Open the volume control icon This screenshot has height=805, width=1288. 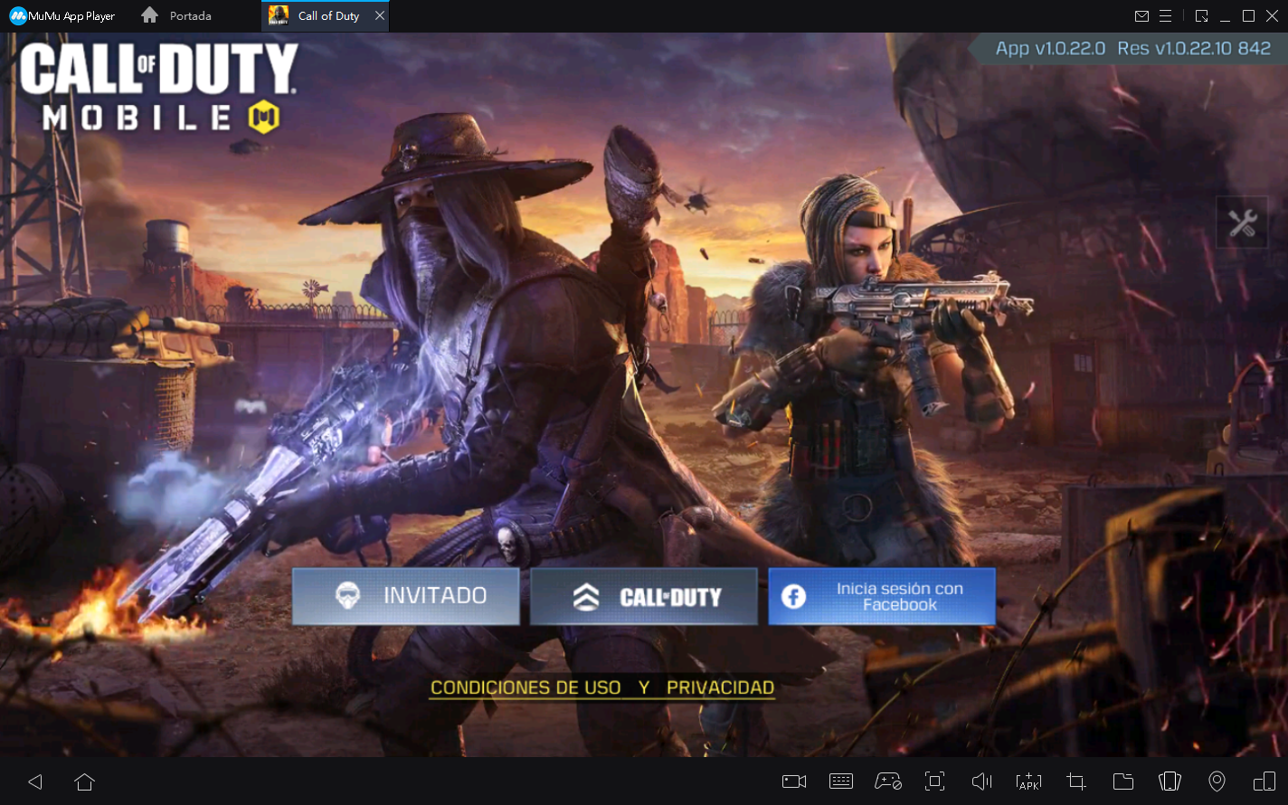(981, 781)
